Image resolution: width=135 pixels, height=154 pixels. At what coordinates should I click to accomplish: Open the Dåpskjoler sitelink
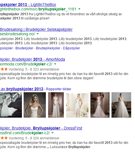coord(71,48)
